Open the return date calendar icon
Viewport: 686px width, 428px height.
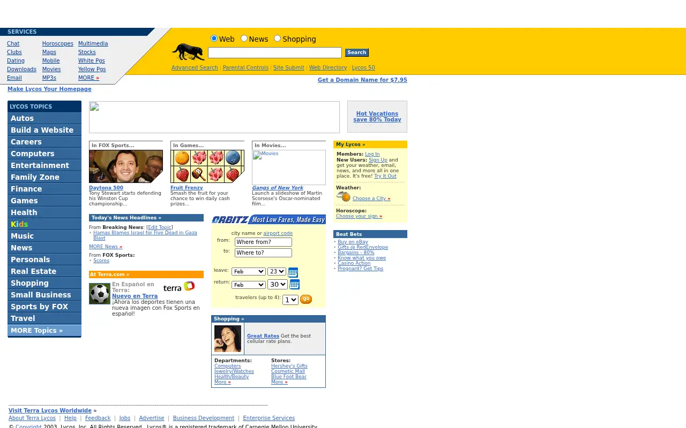[294, 284]
